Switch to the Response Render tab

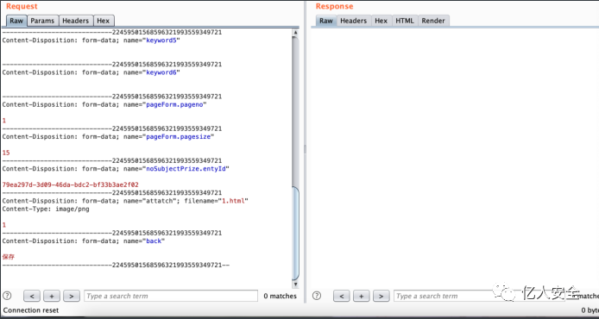433,21
